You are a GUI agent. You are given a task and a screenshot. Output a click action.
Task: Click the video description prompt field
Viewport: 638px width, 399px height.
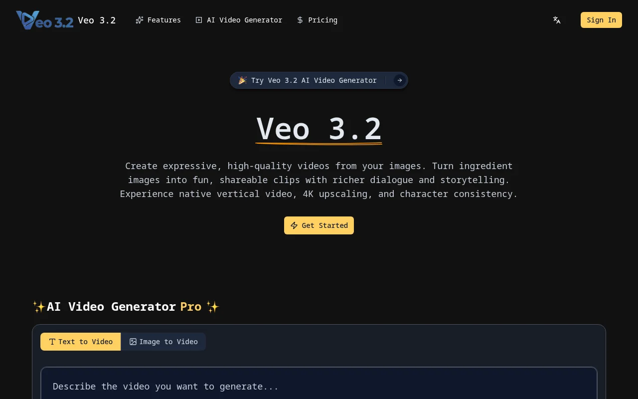tap(319, 387)
